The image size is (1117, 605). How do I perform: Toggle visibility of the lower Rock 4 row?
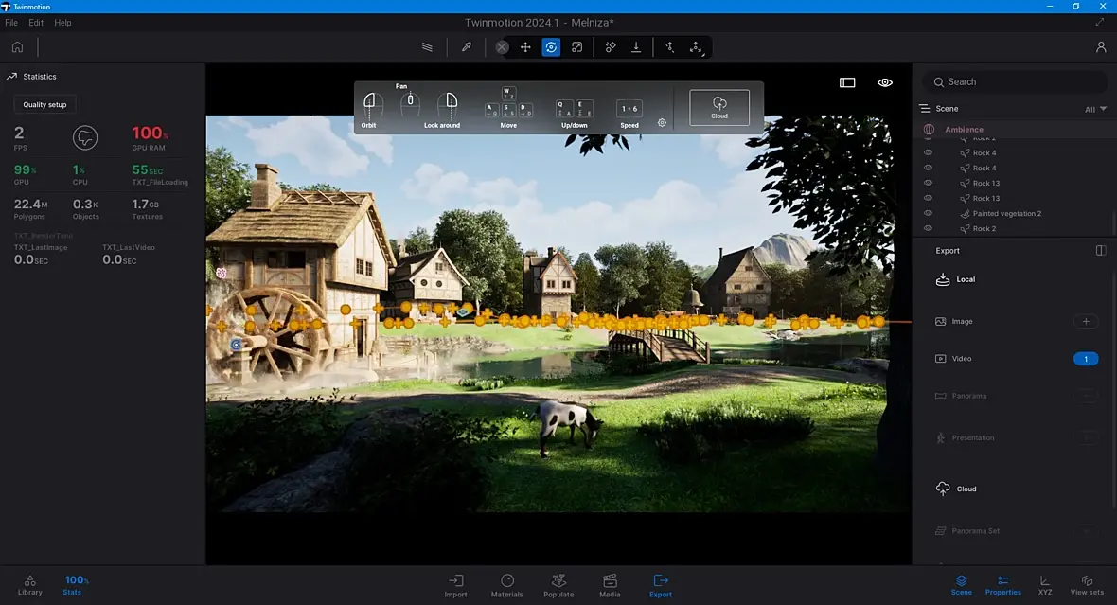tap(928, 168)
